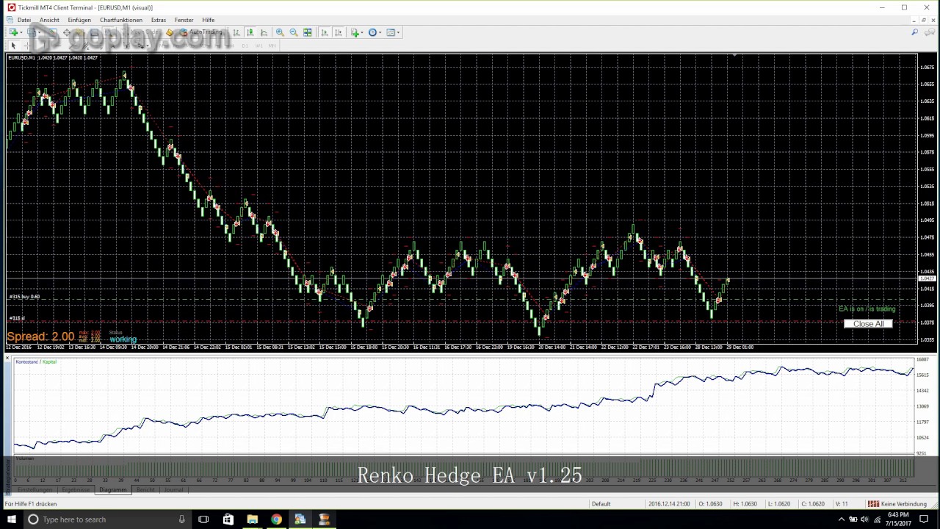Switch chart to bar chart mode
Viewport: 940px width, 529px height.
pos(236,32)
